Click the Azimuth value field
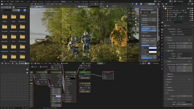Viewport: 194px width, 109px height. 149,18
